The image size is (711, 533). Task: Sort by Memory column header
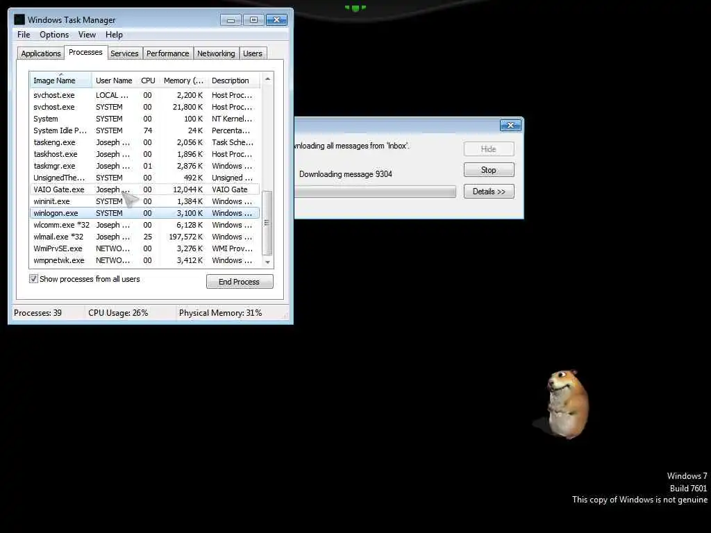tap(183, 81)
